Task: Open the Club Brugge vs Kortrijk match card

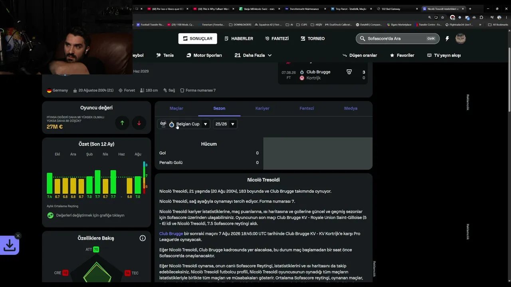Action: tap(323, 75)
